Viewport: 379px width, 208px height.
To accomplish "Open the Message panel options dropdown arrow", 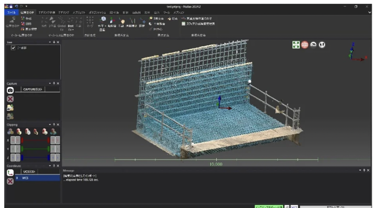I will 359,170.
